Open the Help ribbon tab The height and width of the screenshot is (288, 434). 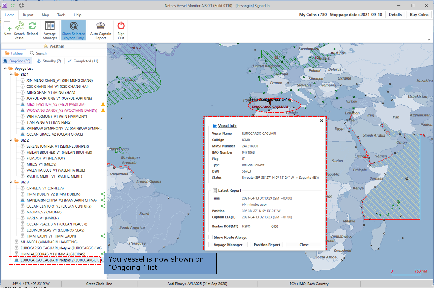(x=77, y=15)
